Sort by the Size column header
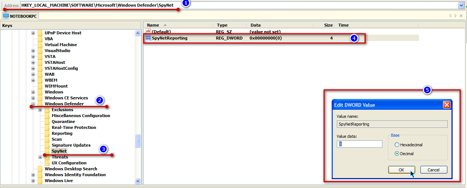 point(324,25)
